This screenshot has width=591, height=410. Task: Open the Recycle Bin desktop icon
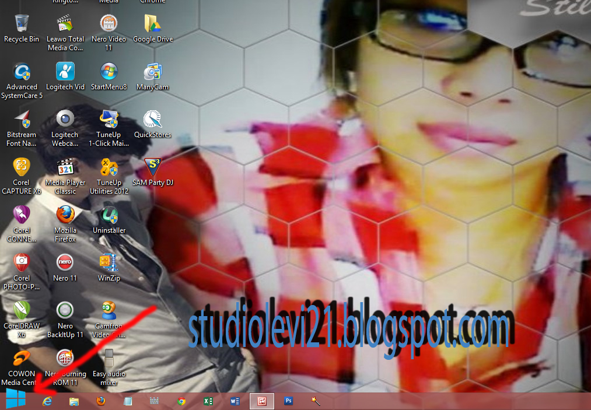click(x=22, y=29)
